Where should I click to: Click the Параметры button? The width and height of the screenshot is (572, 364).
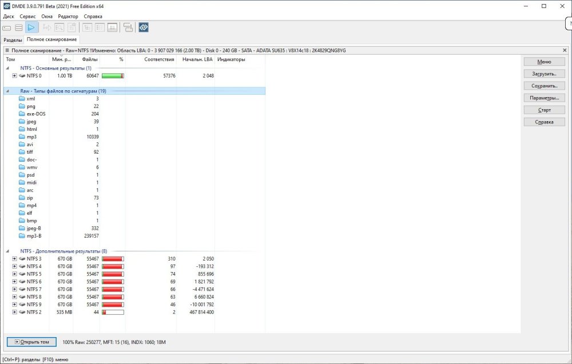(x=544, y=98)
